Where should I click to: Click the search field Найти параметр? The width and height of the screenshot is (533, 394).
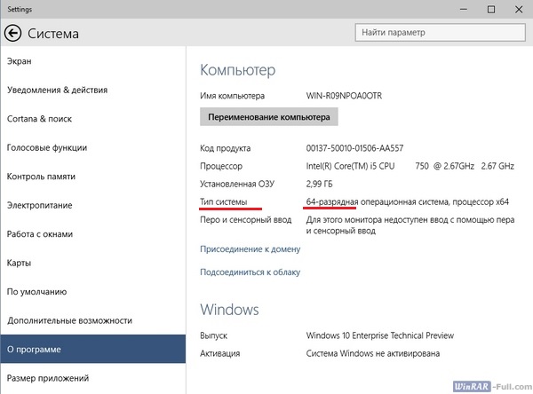tap(440, 33)
